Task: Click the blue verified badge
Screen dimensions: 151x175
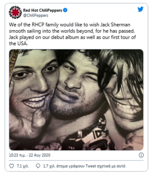Action: (x=65, y=10)
